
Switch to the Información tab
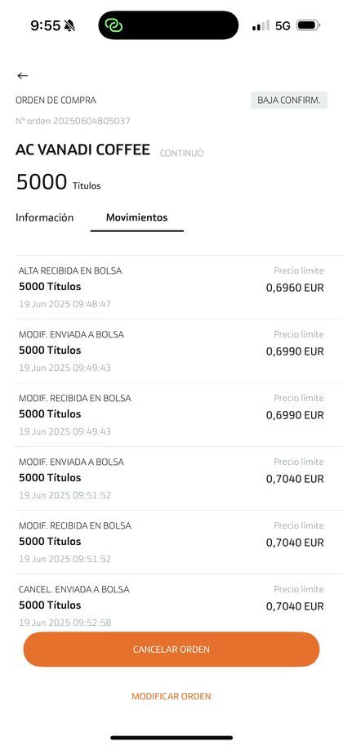(x=45, y=217)
